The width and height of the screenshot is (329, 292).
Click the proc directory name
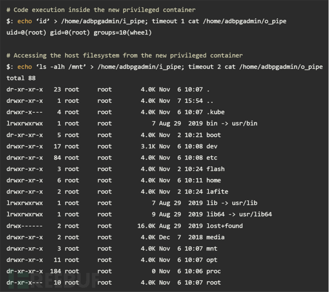(x=214, y=271)
